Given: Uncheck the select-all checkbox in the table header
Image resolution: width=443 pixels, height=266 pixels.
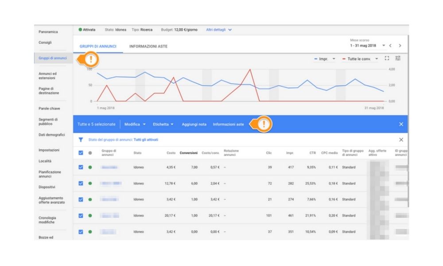Looking at the screenshot, I should coord(82,153).
